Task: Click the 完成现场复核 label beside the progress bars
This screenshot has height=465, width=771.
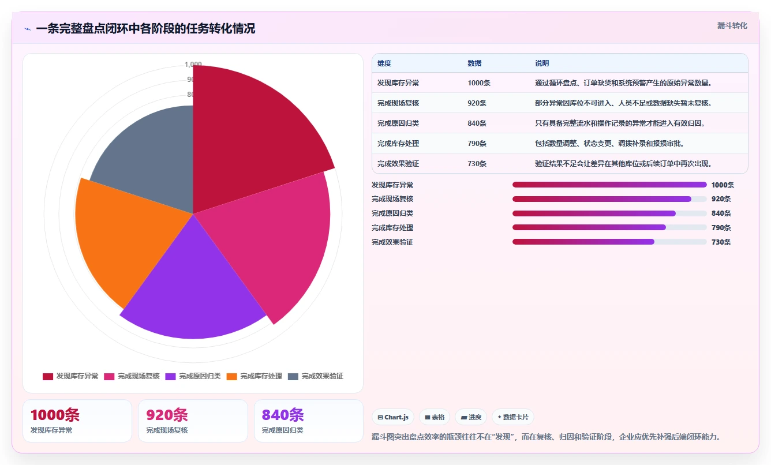Action: tap(392, 199)
